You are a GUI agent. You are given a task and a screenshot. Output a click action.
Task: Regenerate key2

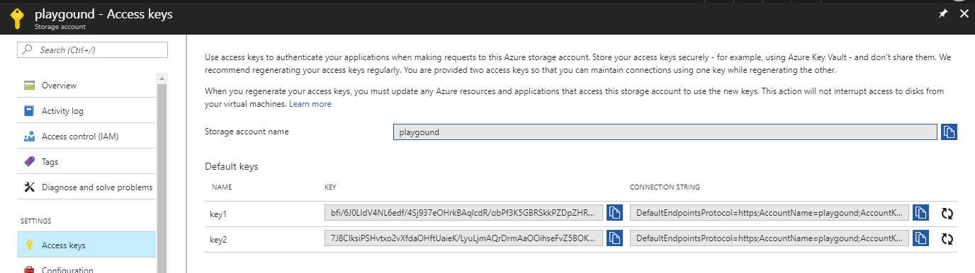[947, 239]
